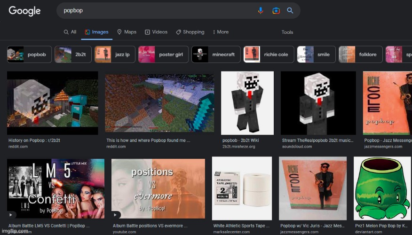The image size is (412, 235).
Task: Filter by the popbob suggestion chip
Action: pyautogui.click(x=29, y=55)
